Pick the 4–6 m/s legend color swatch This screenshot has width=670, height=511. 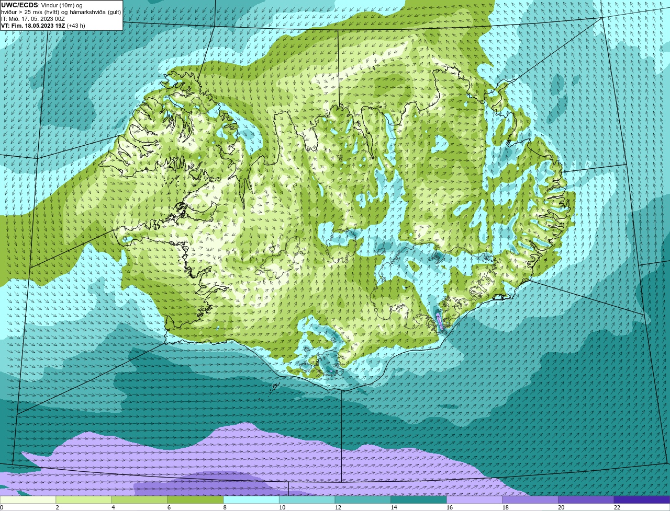pos(139,500)
